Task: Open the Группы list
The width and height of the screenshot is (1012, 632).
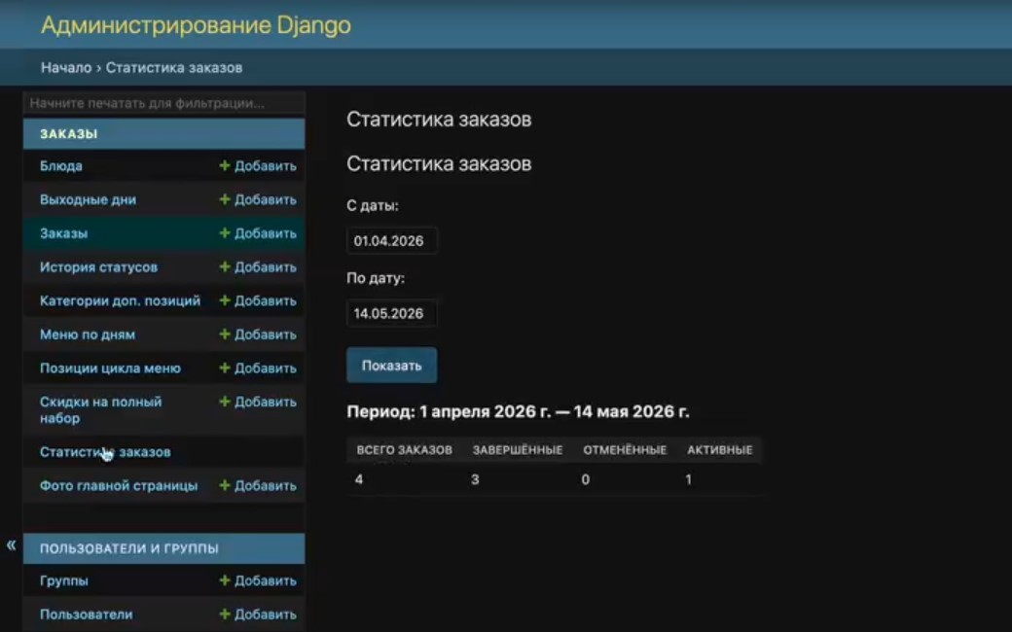Action: pyautogui.click(x=64, y=580)
